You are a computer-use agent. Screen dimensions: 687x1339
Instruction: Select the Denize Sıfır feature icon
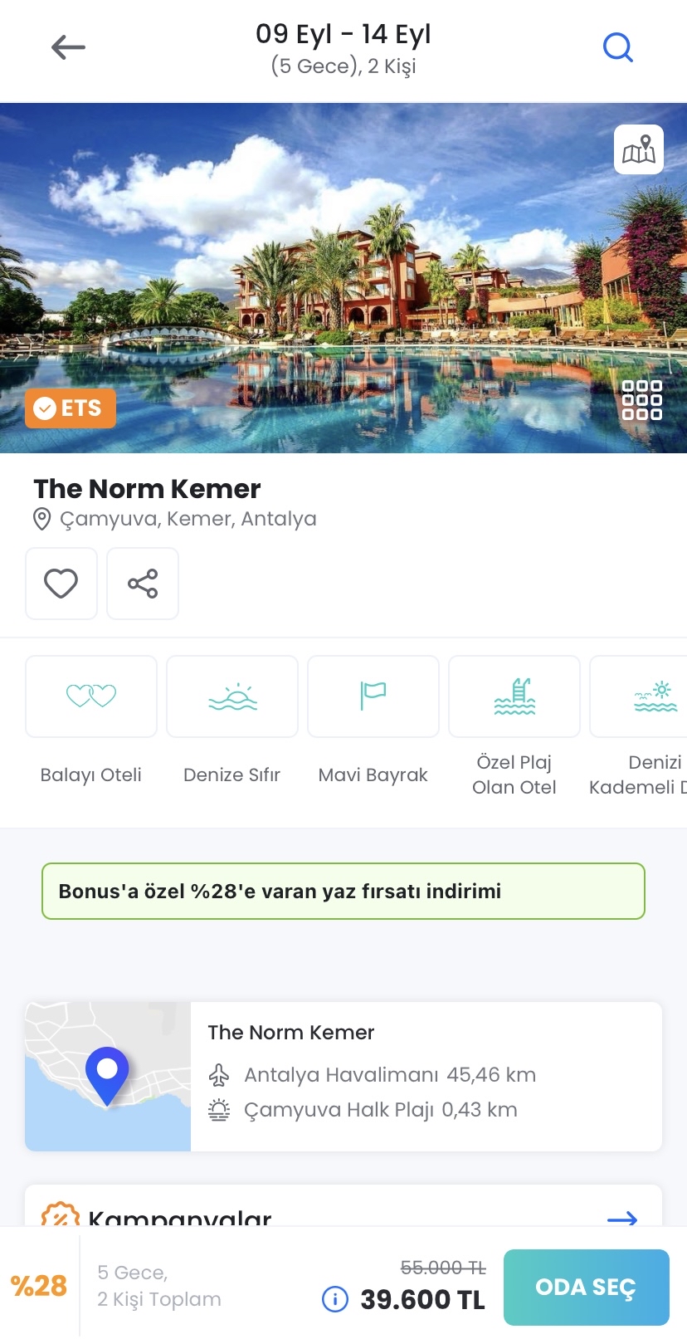tap(232, 696)
